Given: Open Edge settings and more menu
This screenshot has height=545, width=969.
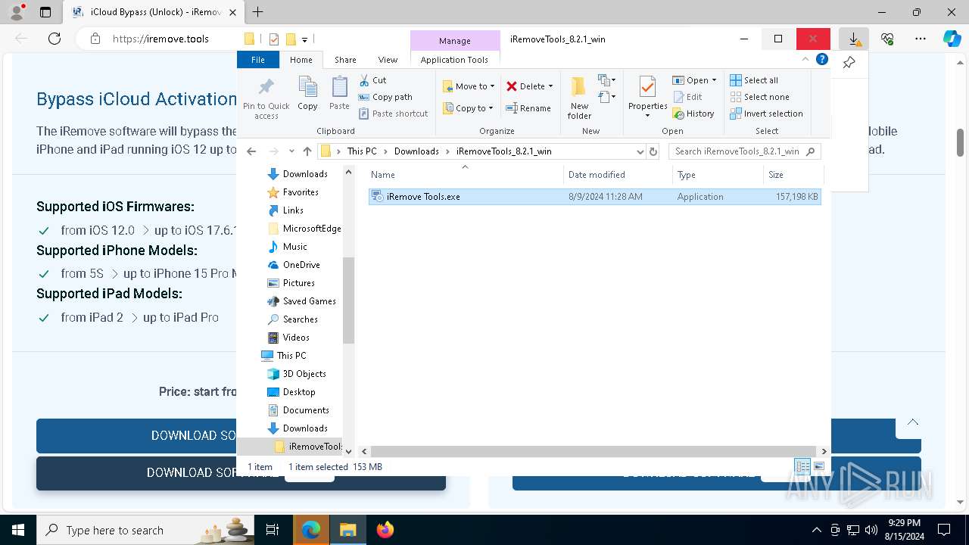Looking at the screenshot, I should 921,39.
